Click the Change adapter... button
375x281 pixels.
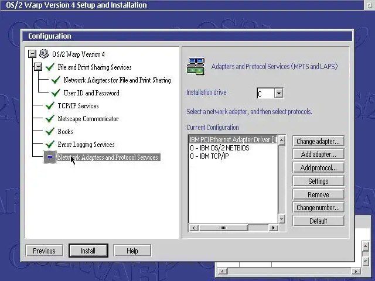[x=318, y=141]
